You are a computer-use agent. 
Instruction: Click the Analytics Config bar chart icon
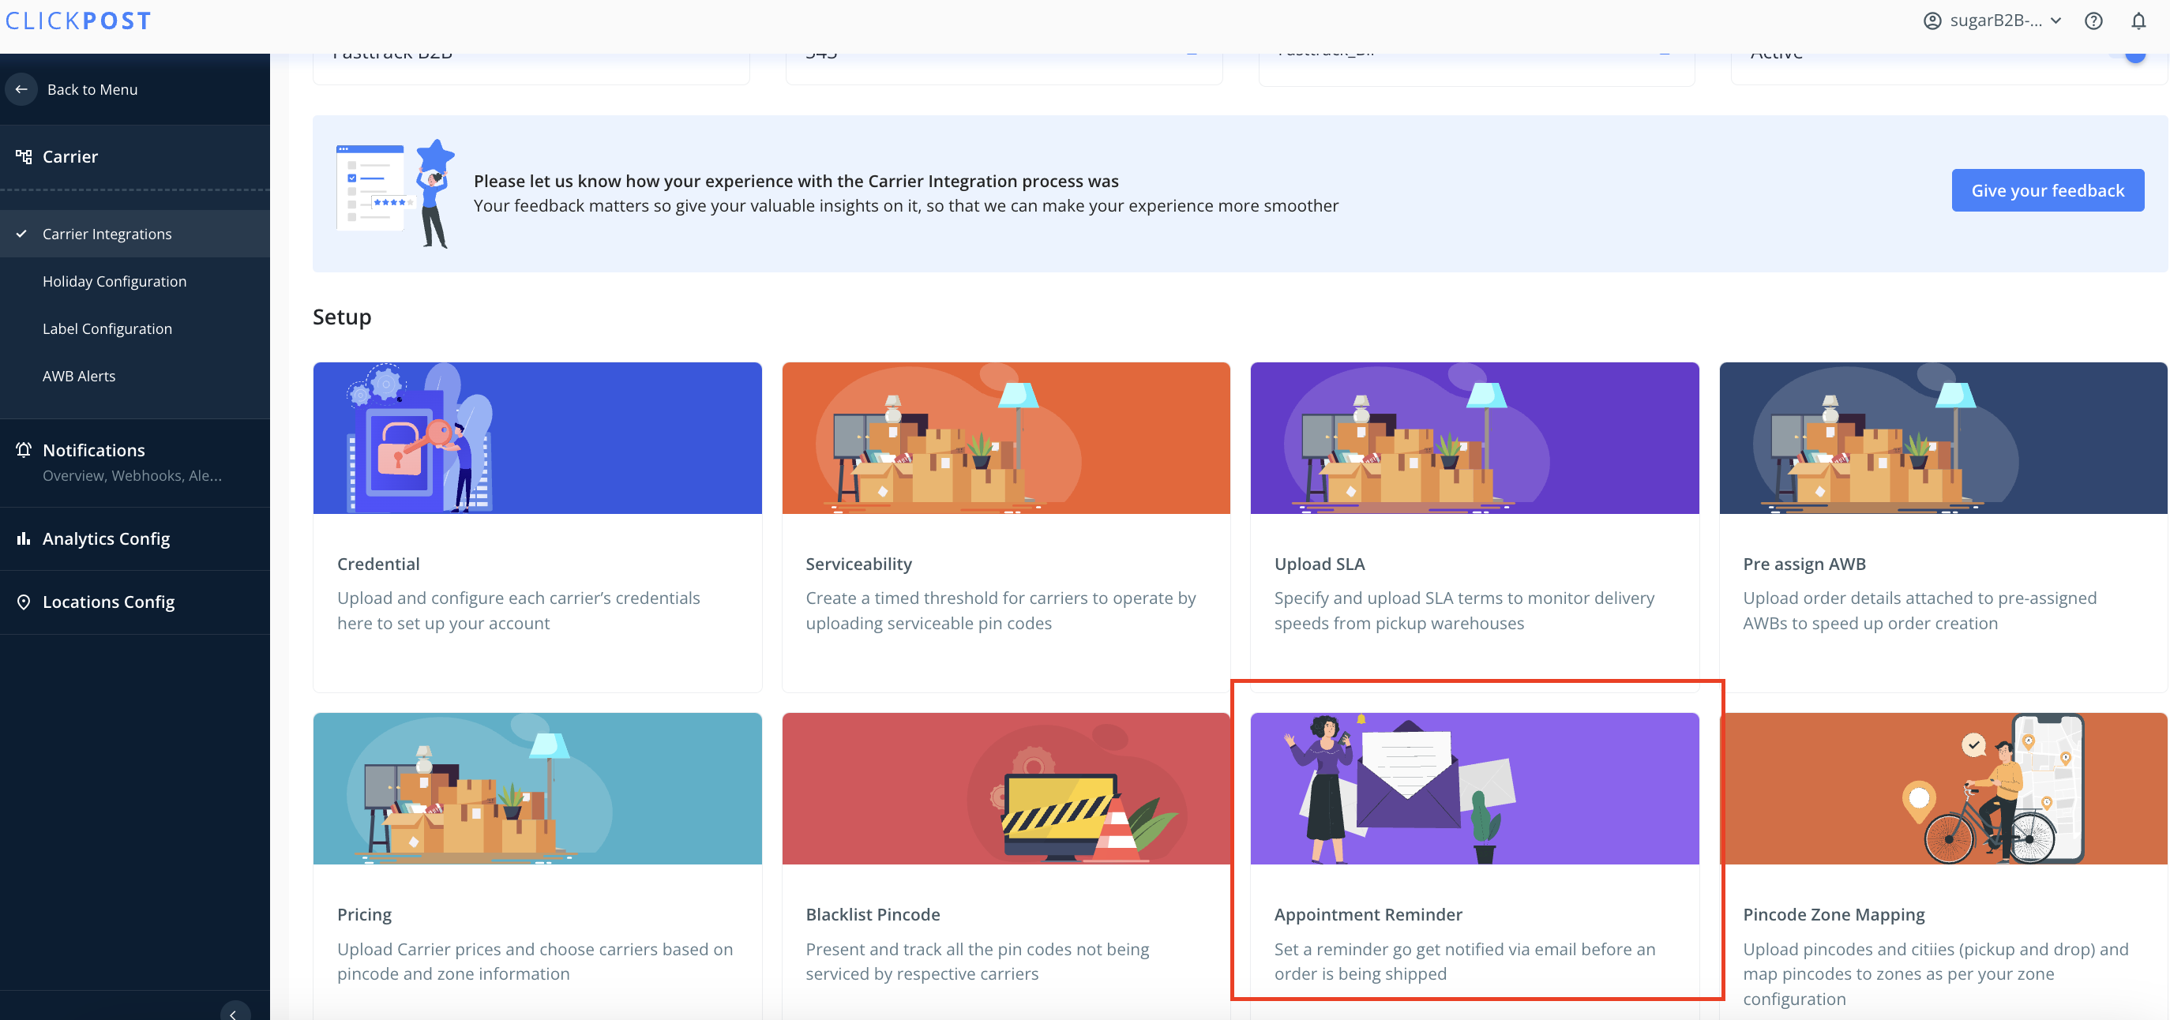(x=24, y=538)
